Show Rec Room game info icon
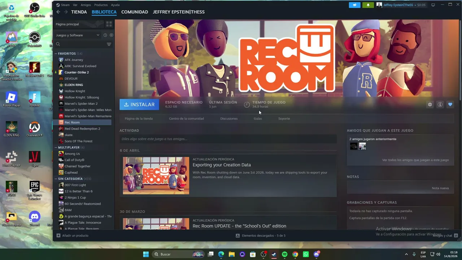Image resolution: width=462 pixels, height=260 pixels. click(x=440, y=104)
